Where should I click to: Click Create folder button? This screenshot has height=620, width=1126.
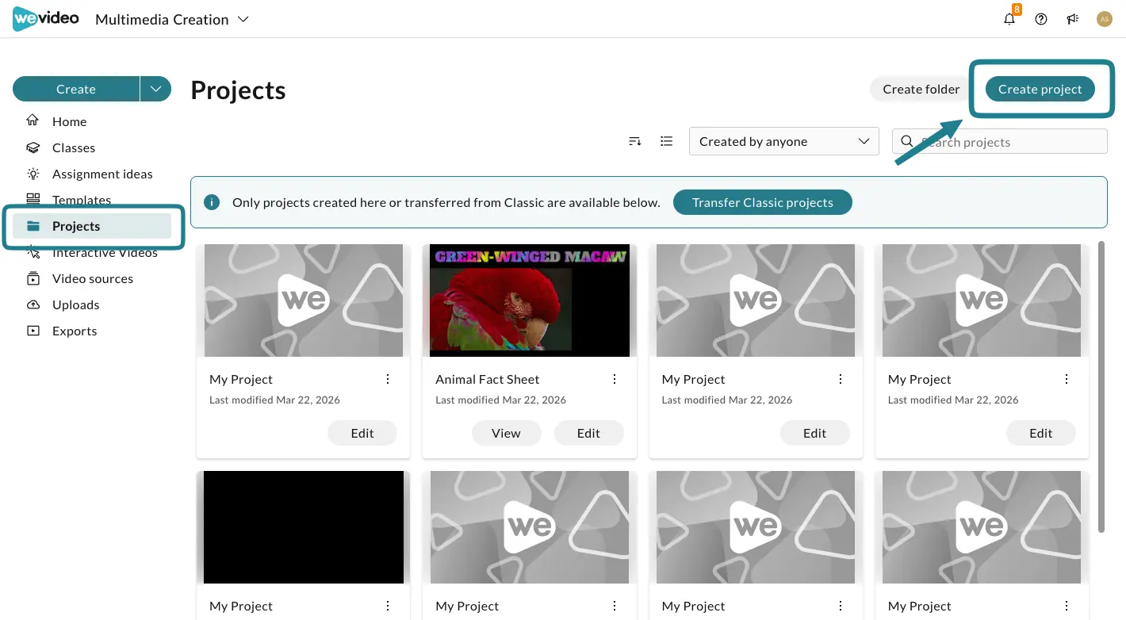pos(921,89)
